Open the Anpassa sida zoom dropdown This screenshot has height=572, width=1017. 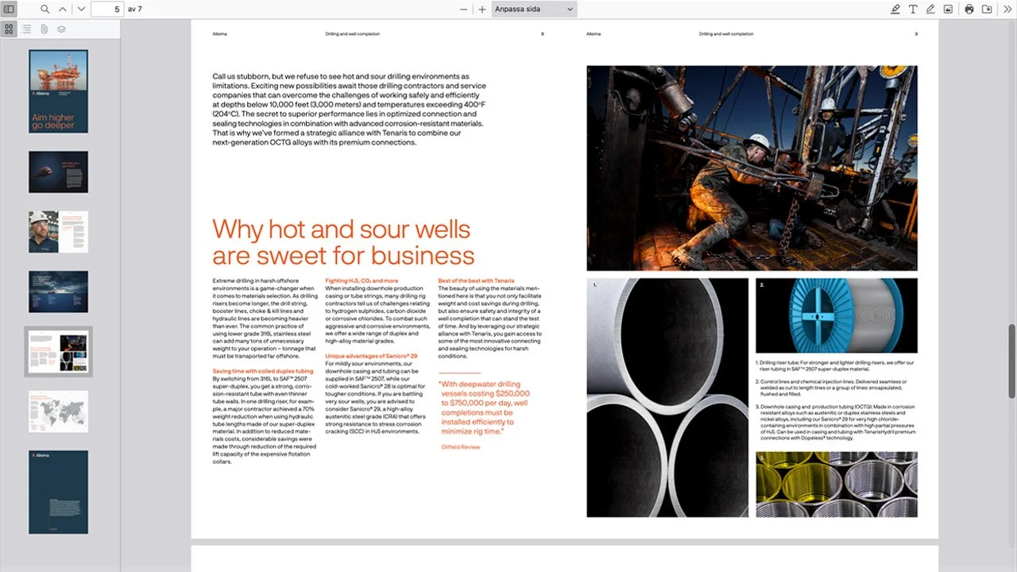click(x=534, y=9)
